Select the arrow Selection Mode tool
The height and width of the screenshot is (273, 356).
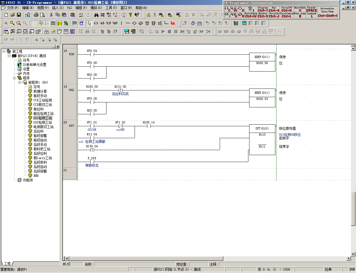89,23
